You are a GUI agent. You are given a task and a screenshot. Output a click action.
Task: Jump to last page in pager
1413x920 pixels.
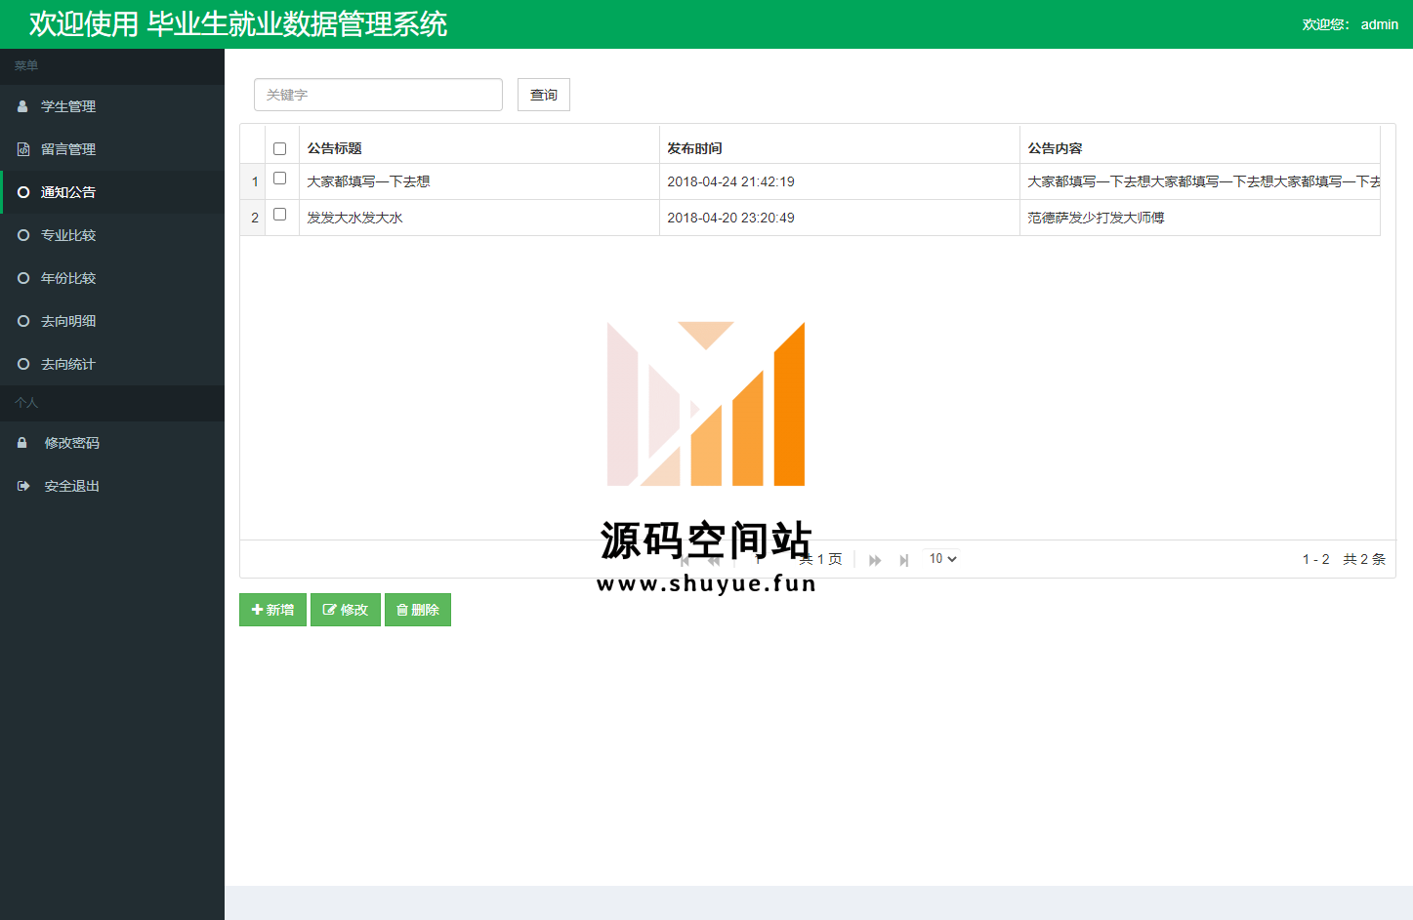(x=904, y=560)
